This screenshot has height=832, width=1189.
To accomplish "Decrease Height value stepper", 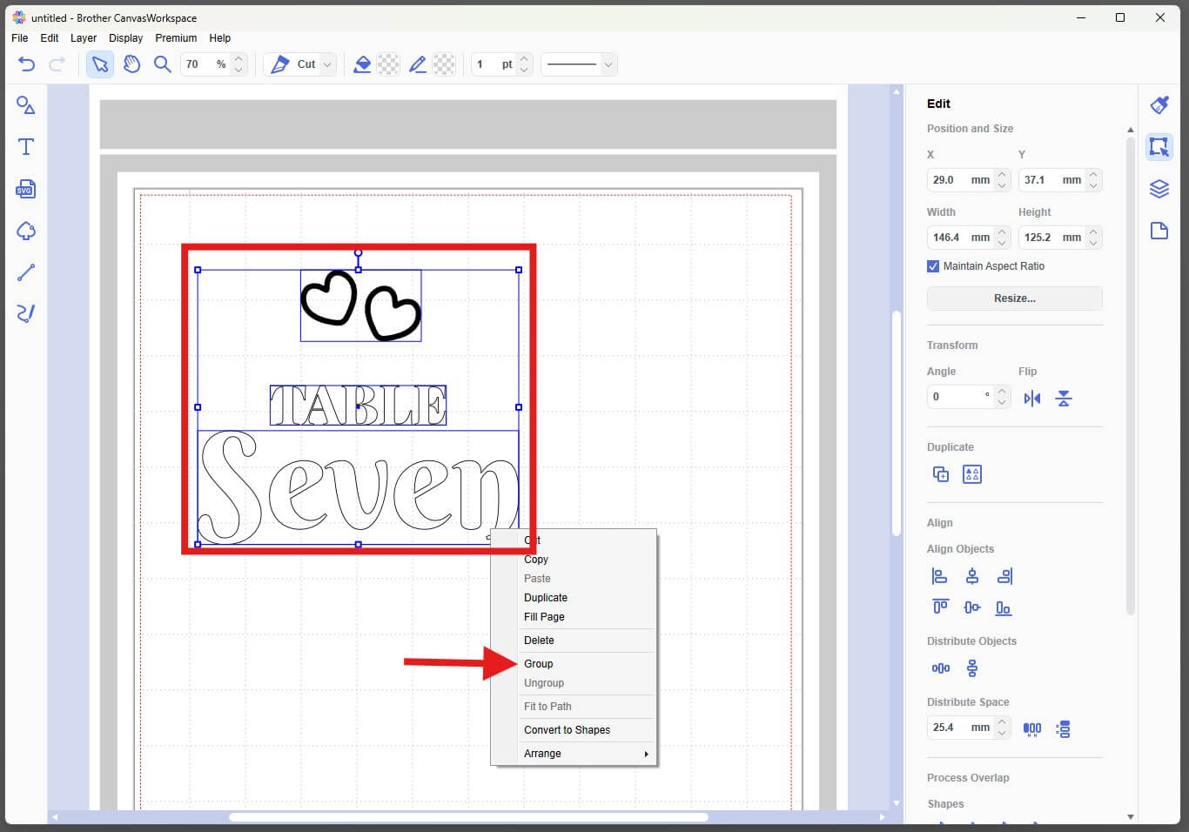I will pos(1093,243).
